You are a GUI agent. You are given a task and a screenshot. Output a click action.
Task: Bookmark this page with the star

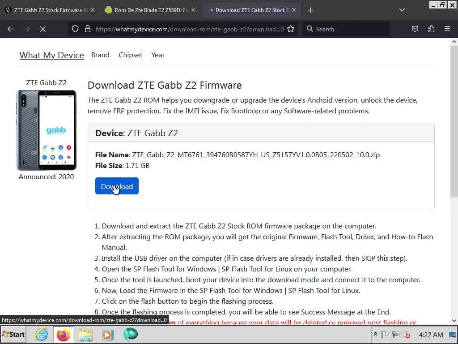point(291,29)
